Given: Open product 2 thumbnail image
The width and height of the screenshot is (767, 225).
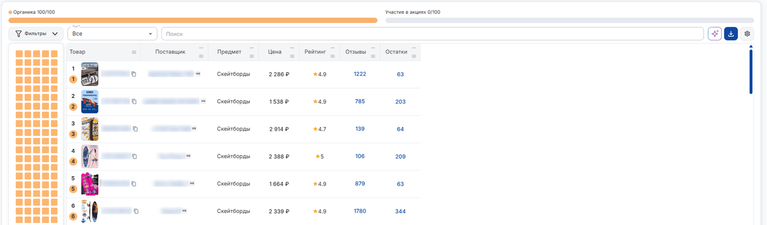Looking at the screenshot, I should click(90, 102).
